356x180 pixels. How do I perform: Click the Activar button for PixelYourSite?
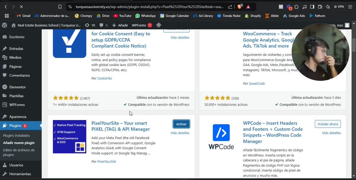[x=181, y=124]
